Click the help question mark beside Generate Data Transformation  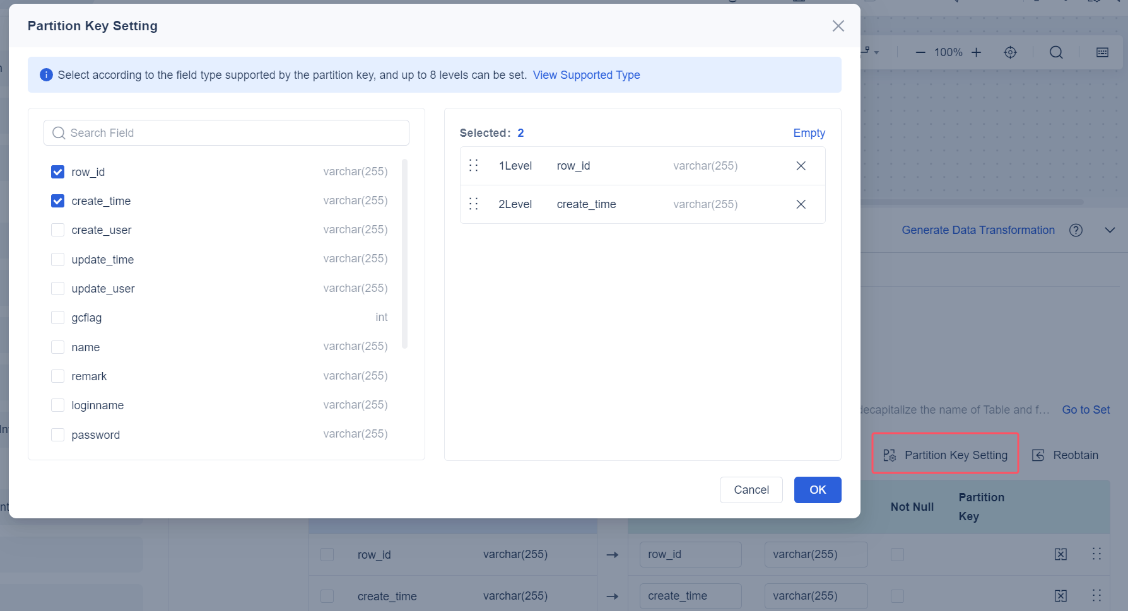tap(1076, 230)
